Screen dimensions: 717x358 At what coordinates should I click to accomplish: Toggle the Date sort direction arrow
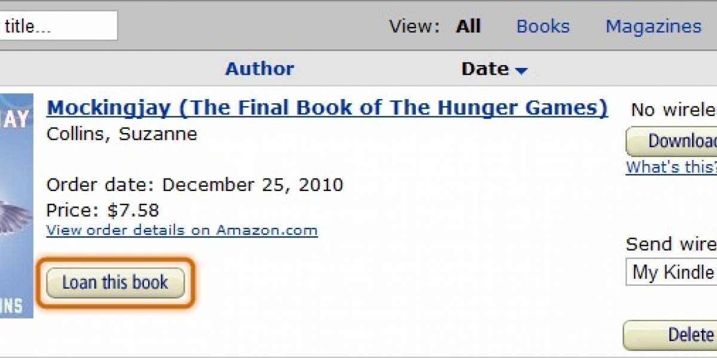click(522, 72)
